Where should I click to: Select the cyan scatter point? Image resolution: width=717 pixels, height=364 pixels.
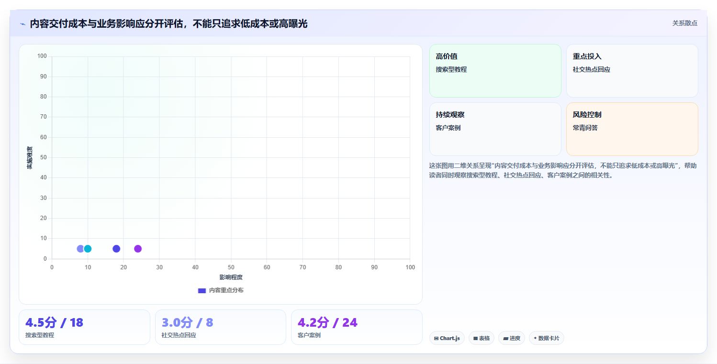88,249
